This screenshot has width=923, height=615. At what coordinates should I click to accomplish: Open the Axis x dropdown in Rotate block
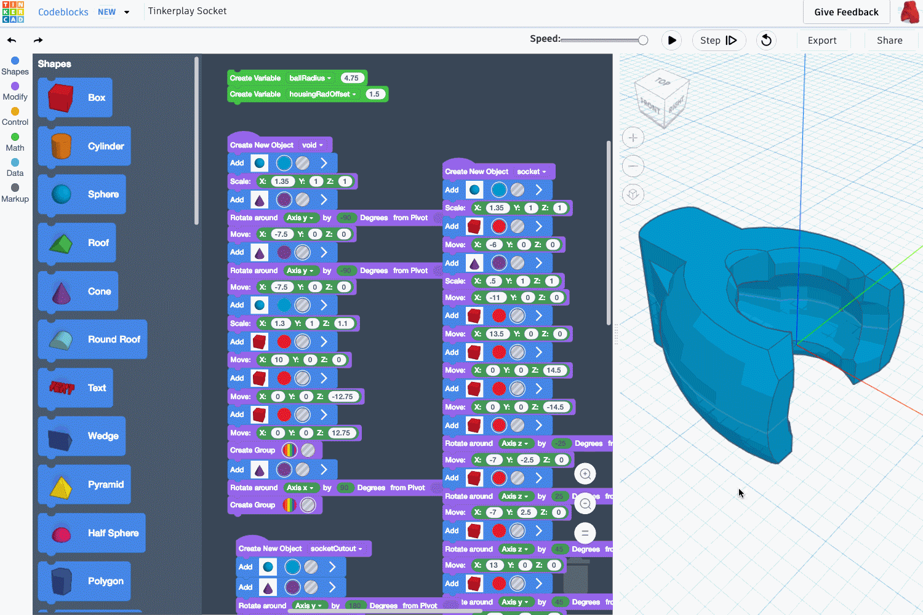coord(300,488)
